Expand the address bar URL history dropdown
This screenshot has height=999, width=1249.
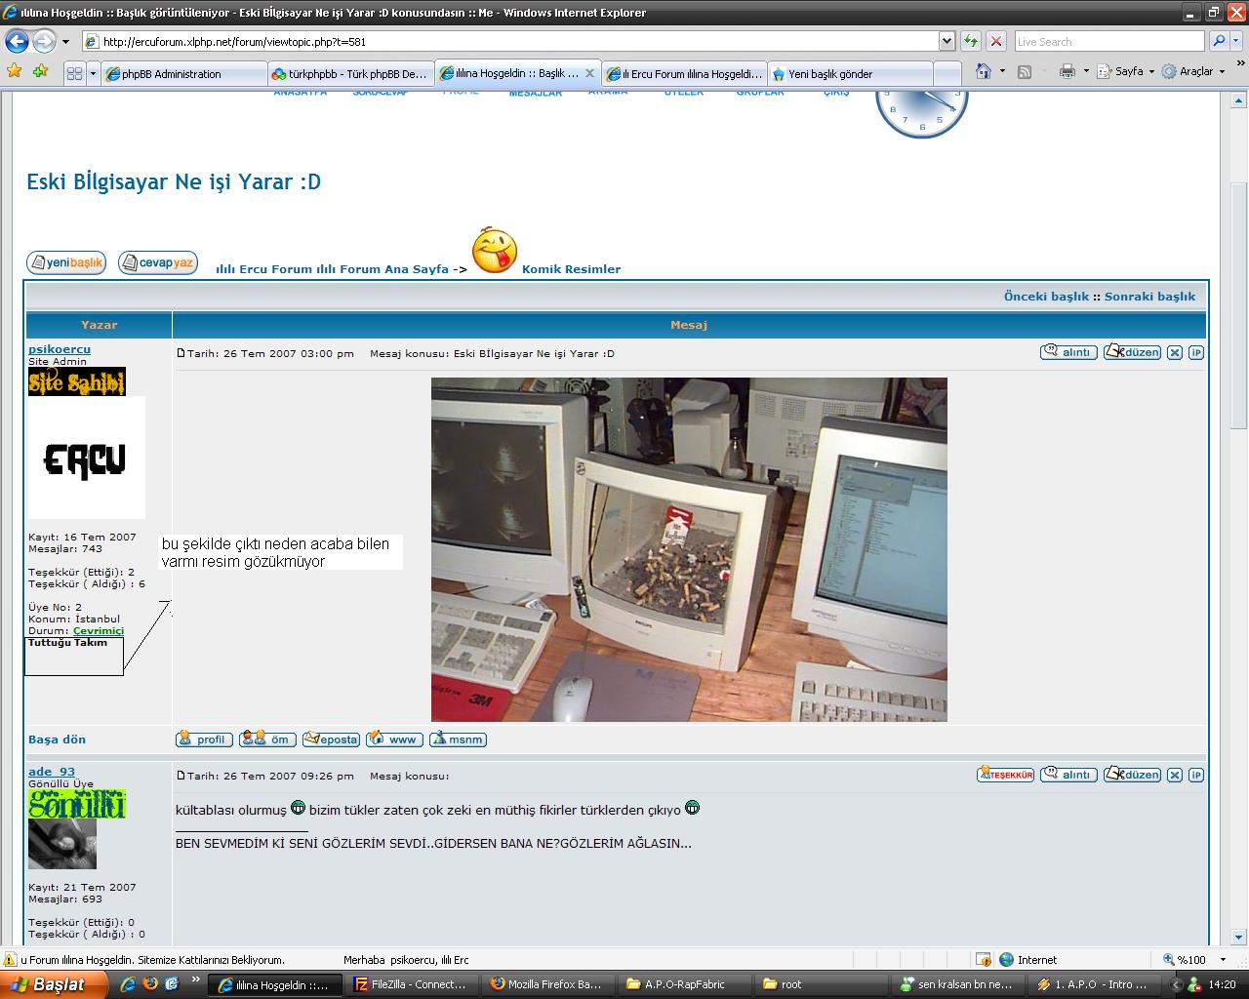(947, 42)
